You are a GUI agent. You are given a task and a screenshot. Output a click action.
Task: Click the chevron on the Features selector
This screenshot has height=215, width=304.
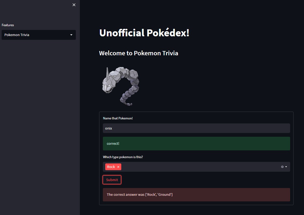coord(71,35)
